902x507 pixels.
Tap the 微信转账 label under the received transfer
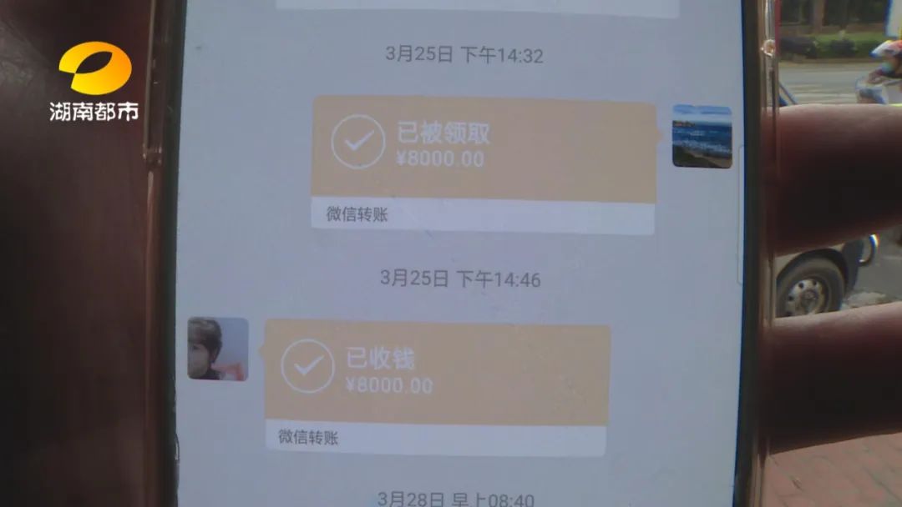(308, 437)
